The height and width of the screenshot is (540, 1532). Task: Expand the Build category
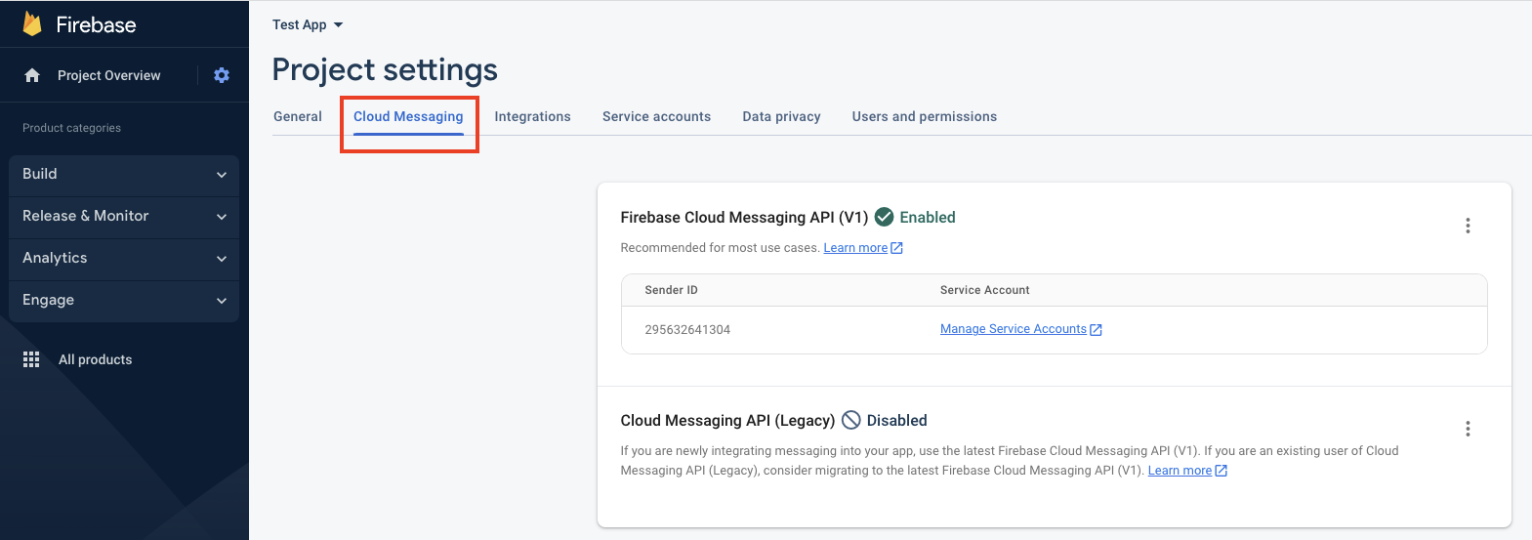(x=124, y=174)
